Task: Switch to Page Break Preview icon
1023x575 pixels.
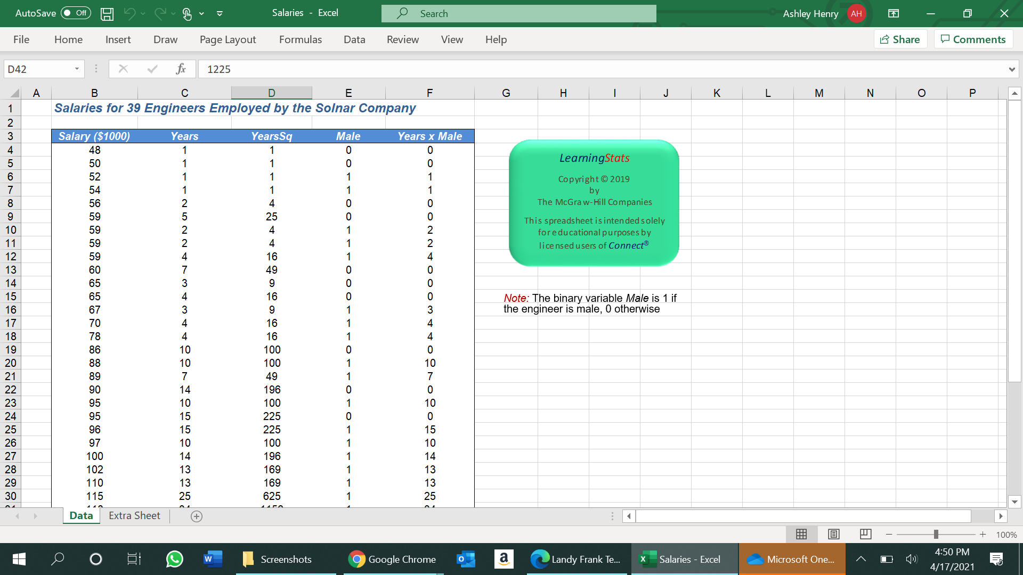Action: (866, 534)
